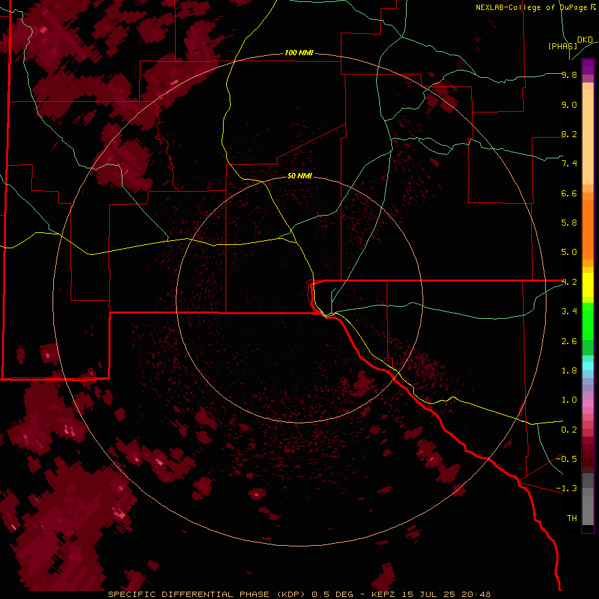Screen dimensions: 599x599
Task: Pick the purple segment atop the color bar
Action: (588, 67)
